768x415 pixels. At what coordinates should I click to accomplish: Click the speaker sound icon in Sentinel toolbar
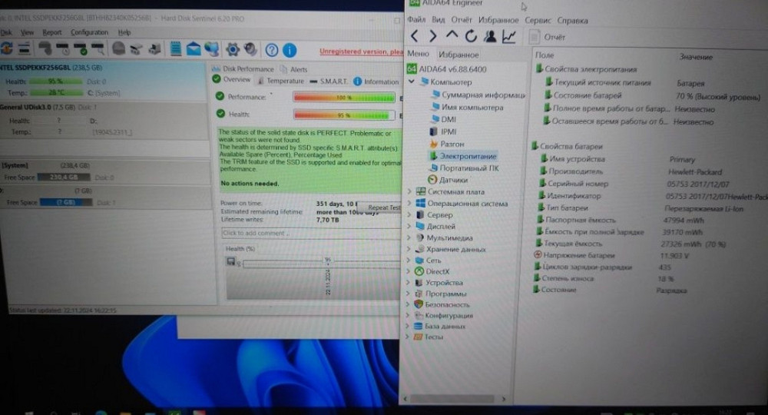(x=250, y=49)
